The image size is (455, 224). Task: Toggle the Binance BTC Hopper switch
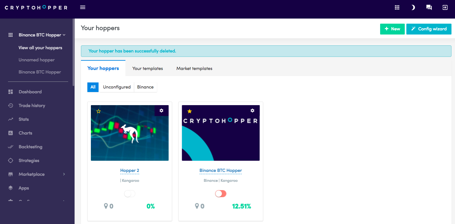221,194
